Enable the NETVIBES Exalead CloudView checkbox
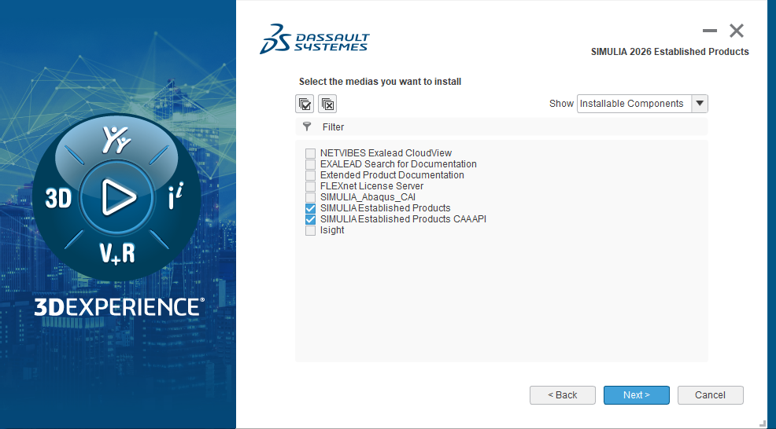The height and width of the screenshot is (429, 776). tap(311, 153)
